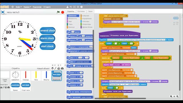Switch the stage to full-screen presentation mode
183x103 pixels.
coord(3,12)
